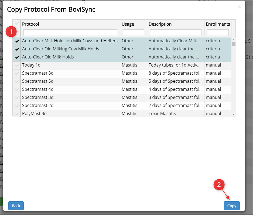253x215 pixels.
Task: Check the Spectramast 4d protocol
Action: tap(17, 89)
